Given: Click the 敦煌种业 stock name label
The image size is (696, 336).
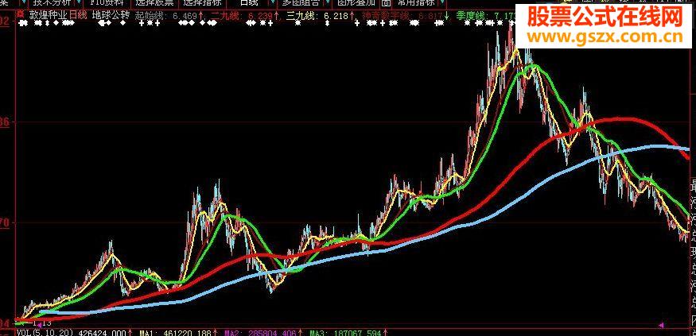Looking at the screenshot, I should (48, 15).
